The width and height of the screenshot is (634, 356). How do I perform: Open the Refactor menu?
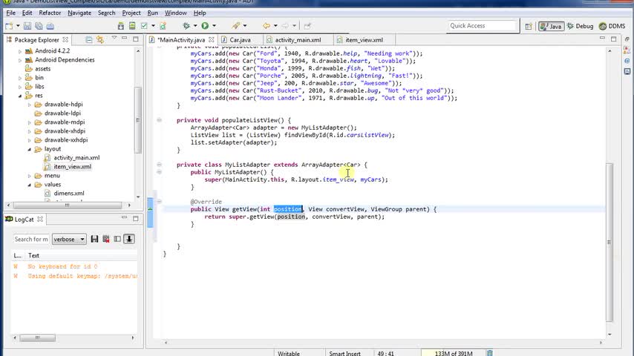[50, 13]
